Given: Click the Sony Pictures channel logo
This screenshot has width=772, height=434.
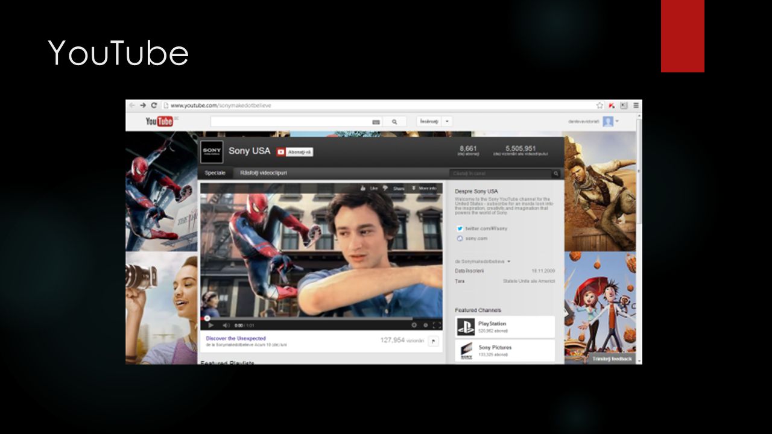Looking at the screenshot, I should click(466, 351).
